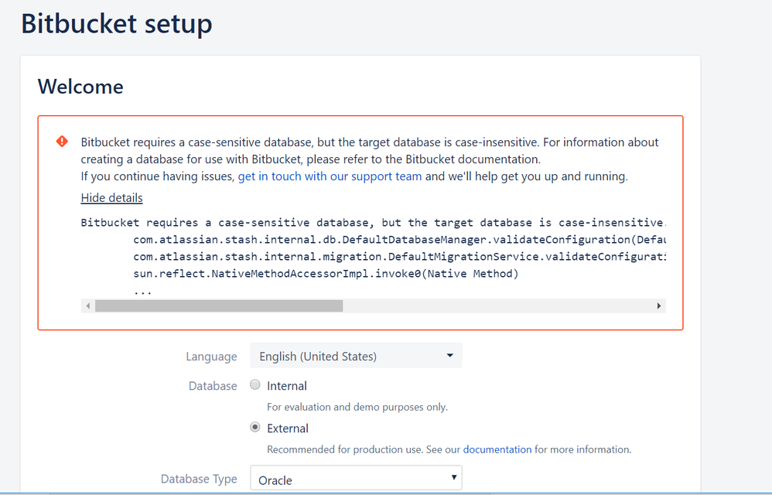Click the red error warning icon
The width and height of the screenshot is (772, 495).
pyautogui.click(x=62, y=142)
